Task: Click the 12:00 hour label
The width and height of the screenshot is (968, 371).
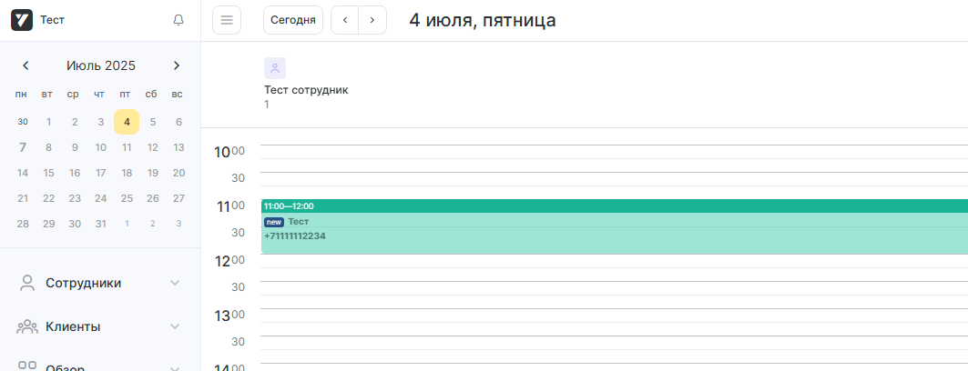Action: (x=229, y=261)
